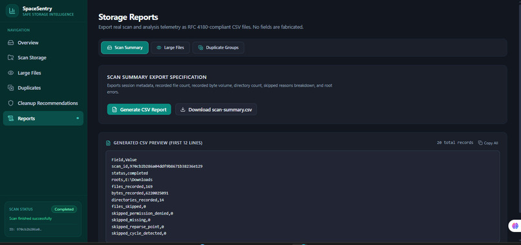Image resolution: width=521 pixels, height=245 pixels.
Task: Switch to the Duplicate Groups tab
Action: pos(218,48)
